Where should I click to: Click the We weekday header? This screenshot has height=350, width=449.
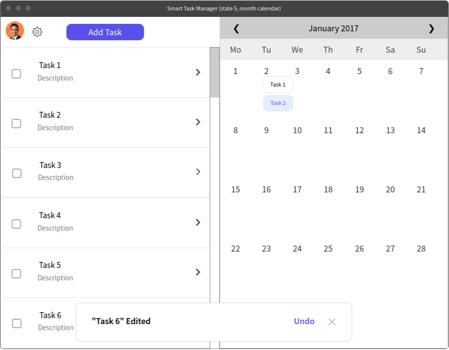coord(297,50)
